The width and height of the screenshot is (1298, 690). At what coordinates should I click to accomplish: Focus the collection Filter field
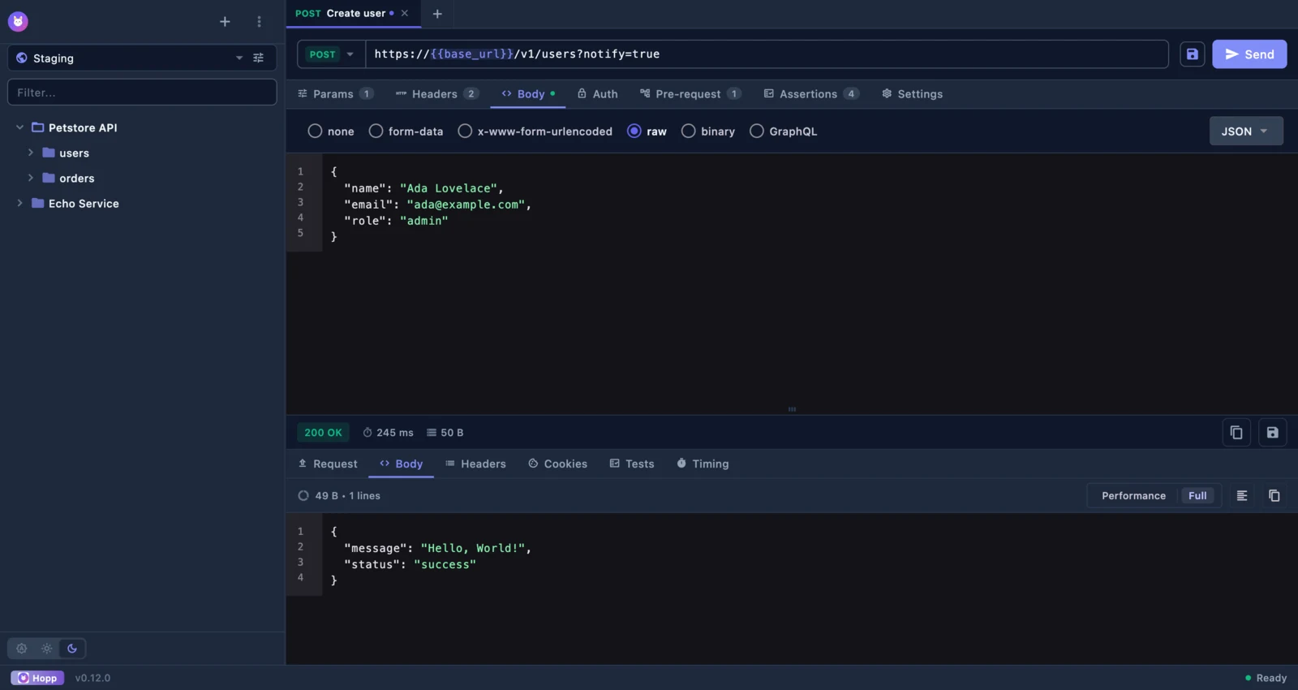tap(142, 93)
